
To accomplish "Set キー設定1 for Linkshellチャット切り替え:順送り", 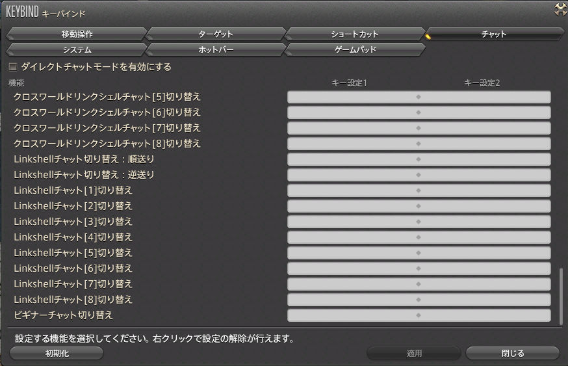I will click(x=352, y=159).
